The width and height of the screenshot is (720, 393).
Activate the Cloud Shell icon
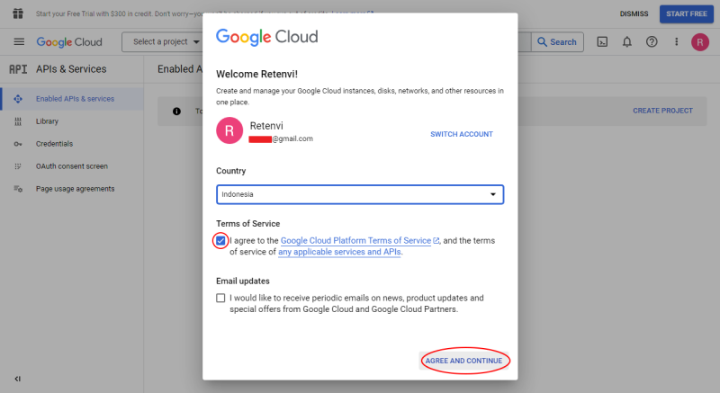(x=602, y=41)
